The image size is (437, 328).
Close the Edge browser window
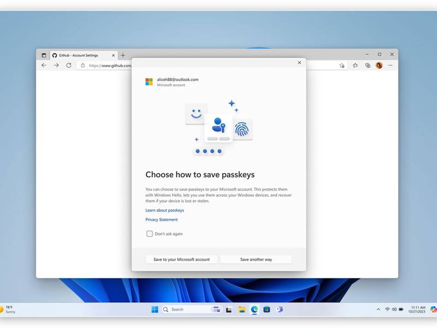[x=392, y=54]
